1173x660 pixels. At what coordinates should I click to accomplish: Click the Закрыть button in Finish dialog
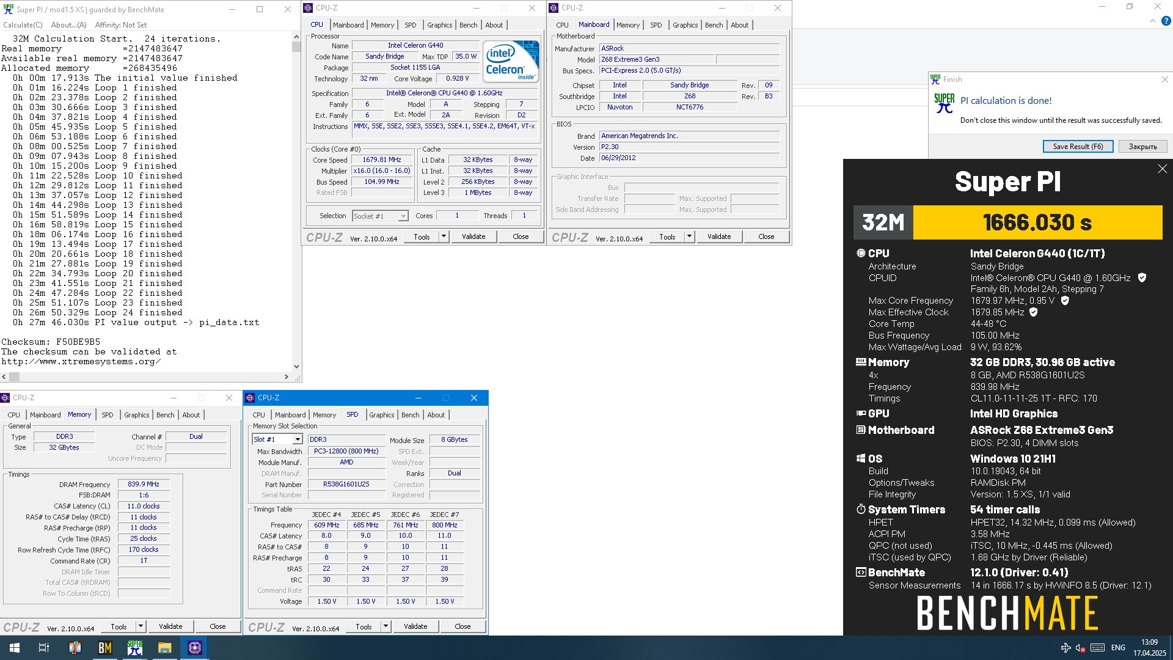[1142, 147]
